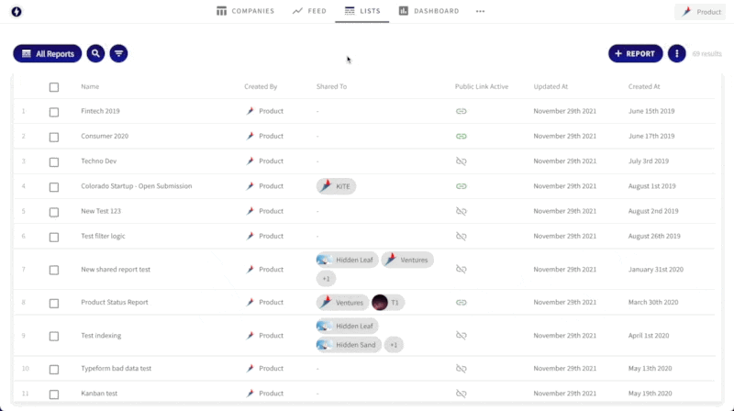Switch to the Companies tab
The width and height of the screenshot is (734, 411).
pyautogui.click(x=245, y=11)
